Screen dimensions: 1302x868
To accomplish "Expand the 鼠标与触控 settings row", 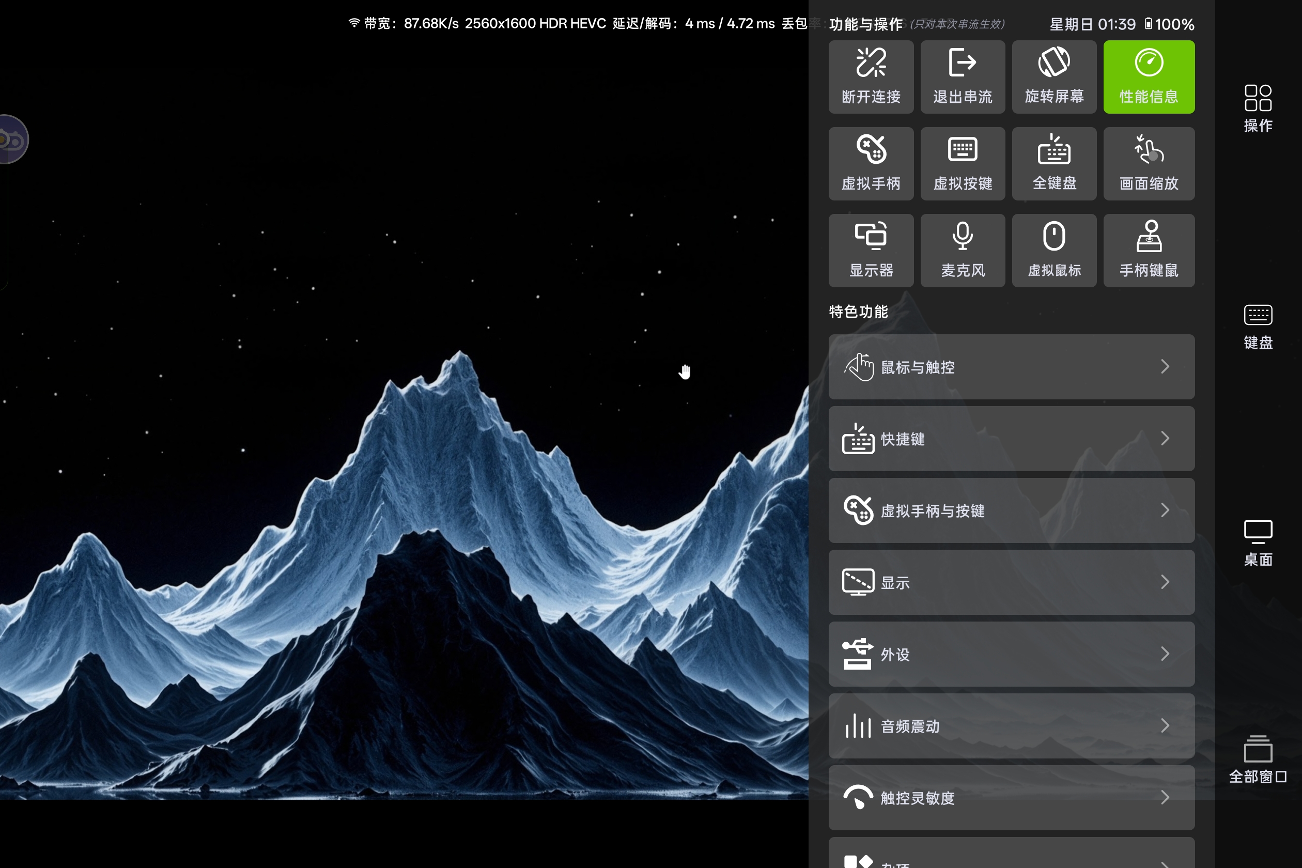I will 1012,366.
